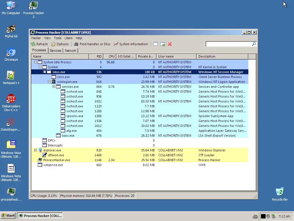Viewport: 294px width, 221px height.
Task: Select the Chromium desktop icon
Action: pos(11,54)
